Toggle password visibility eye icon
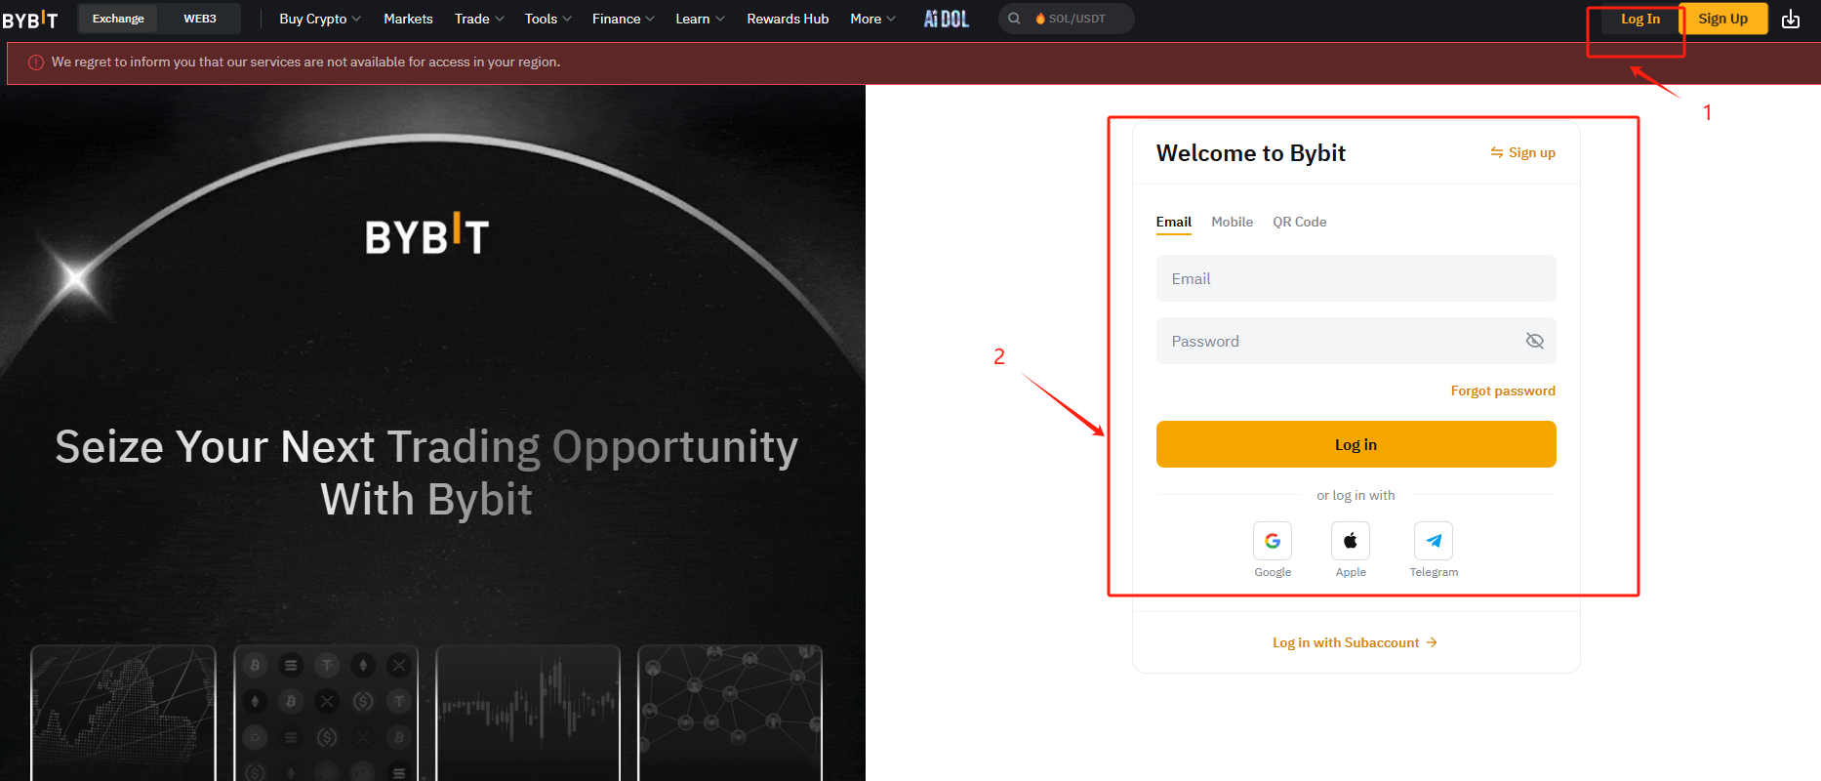Viewport: 1821px width, 781px height. click(1535, 341)
